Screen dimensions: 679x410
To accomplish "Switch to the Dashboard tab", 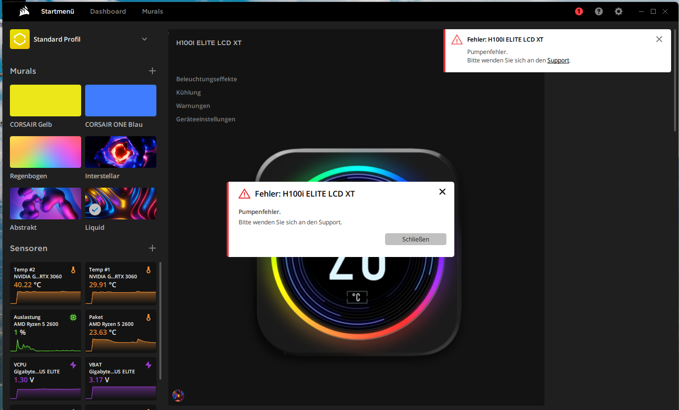I will pos(108,11).
